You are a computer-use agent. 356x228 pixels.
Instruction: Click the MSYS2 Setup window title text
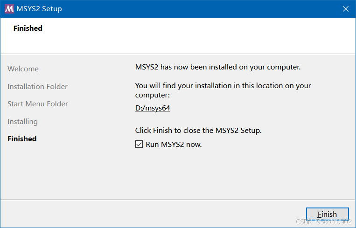tap(39, 9)
